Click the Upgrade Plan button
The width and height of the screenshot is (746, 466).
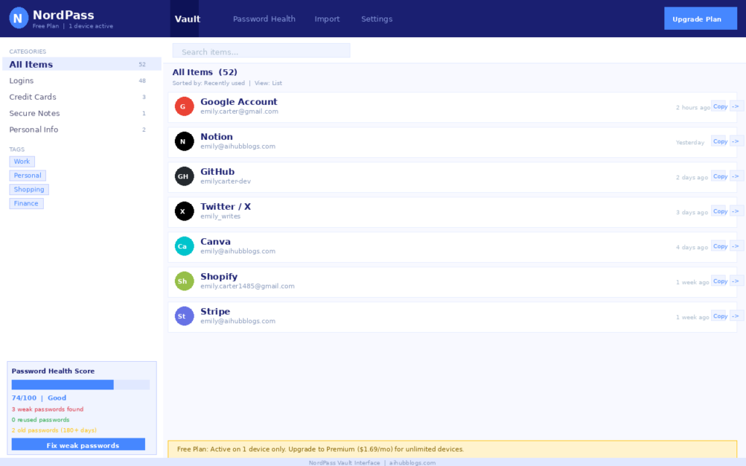(700, 18)
